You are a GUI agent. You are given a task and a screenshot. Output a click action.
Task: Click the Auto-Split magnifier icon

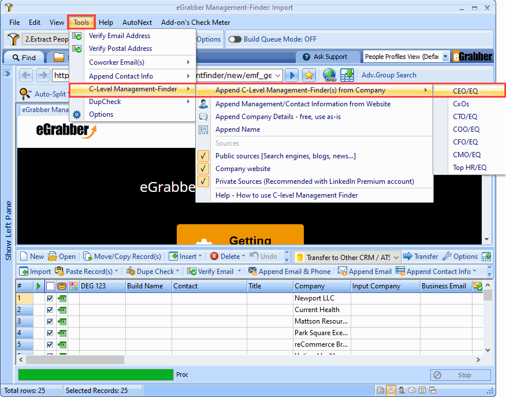(25, 94)
